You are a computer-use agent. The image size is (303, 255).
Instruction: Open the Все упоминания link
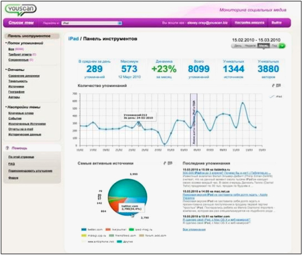[x=194, y=230]
